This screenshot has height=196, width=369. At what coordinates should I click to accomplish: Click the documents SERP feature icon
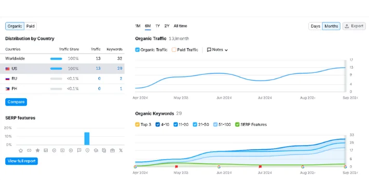click(104, 150)
